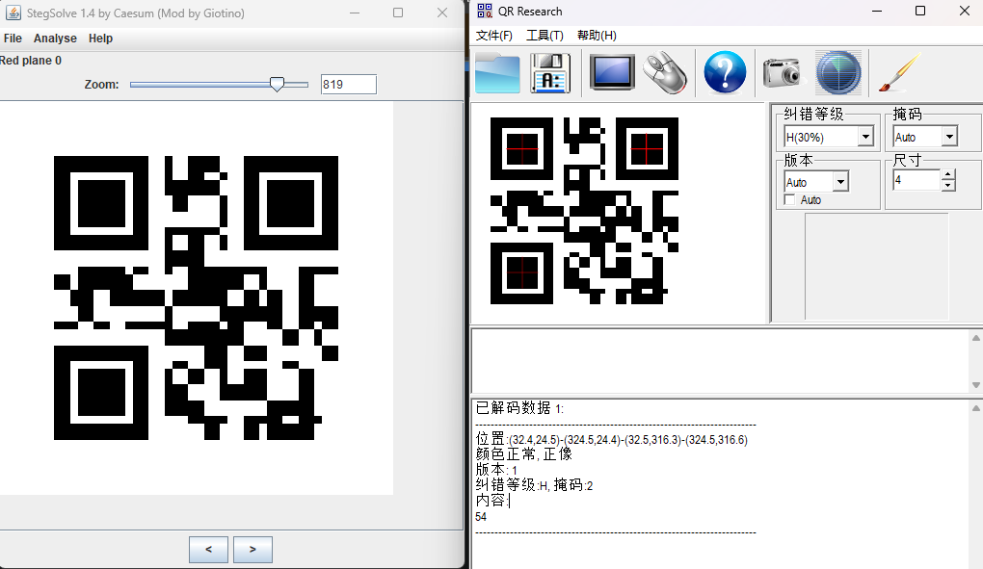
Task: Click inside the 尺寸 value input field
Action: pos(916,179)
